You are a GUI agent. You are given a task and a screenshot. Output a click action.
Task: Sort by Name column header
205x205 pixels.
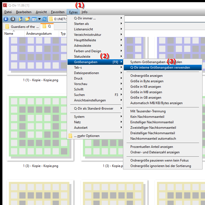(x=13, y=34)
